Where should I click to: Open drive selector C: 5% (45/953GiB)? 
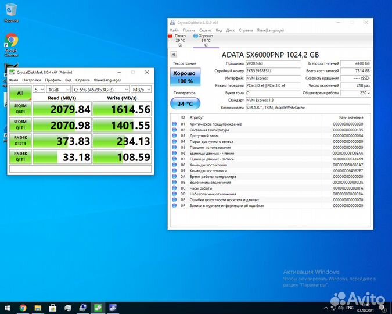(100, 90)
